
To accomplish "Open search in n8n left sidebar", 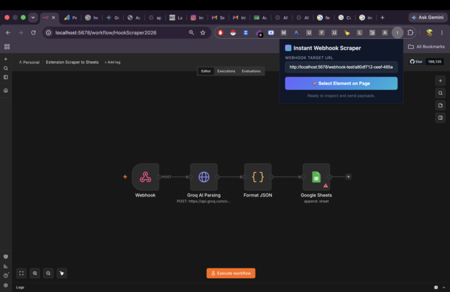I will tap(6, 68).
